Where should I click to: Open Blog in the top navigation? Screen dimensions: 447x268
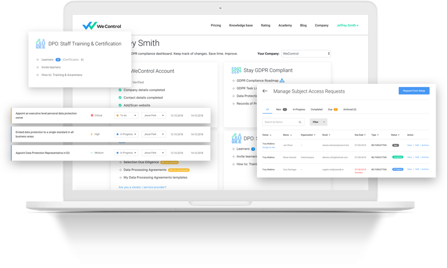pyautogui.click(x=304, y=25)
